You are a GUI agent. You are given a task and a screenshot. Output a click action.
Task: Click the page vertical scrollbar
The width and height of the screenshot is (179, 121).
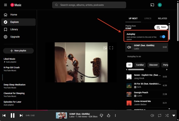178,22
